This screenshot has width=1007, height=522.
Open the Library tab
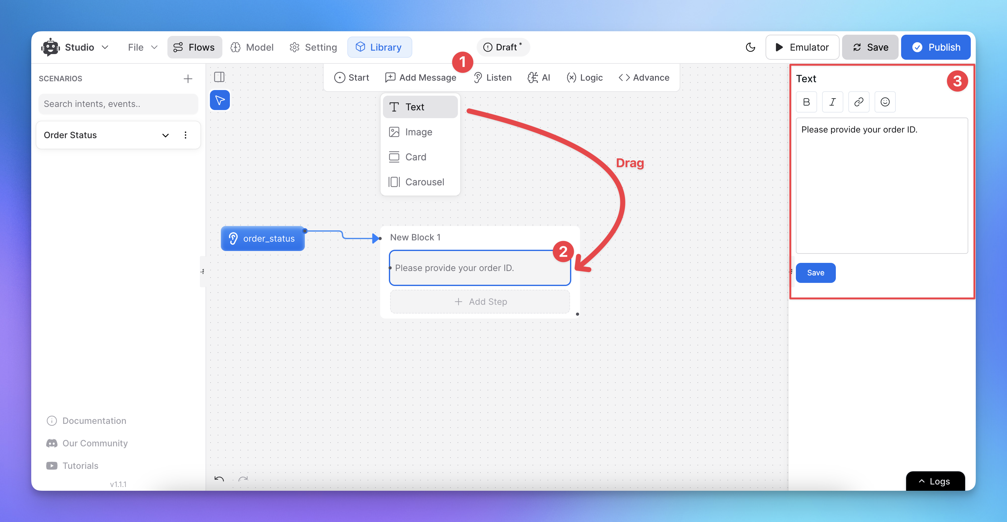(379, 47)
